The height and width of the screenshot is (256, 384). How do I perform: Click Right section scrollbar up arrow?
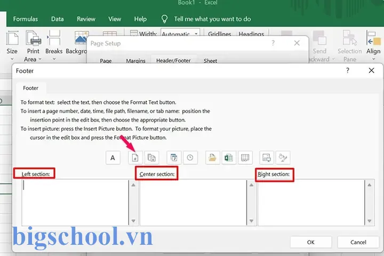click(x=369, y=185)
